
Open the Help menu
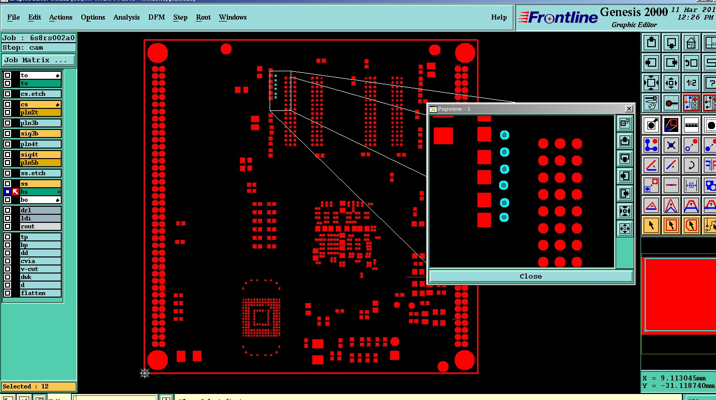pyautogui.click(x=499, y=17)
